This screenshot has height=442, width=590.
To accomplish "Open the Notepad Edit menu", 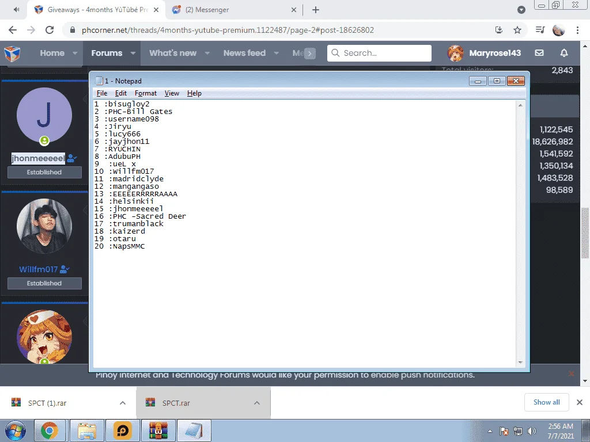I will click(x=121, y=93).
